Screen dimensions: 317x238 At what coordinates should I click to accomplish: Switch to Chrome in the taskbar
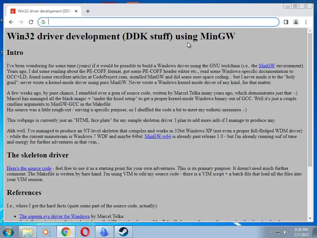click(66, 232)
